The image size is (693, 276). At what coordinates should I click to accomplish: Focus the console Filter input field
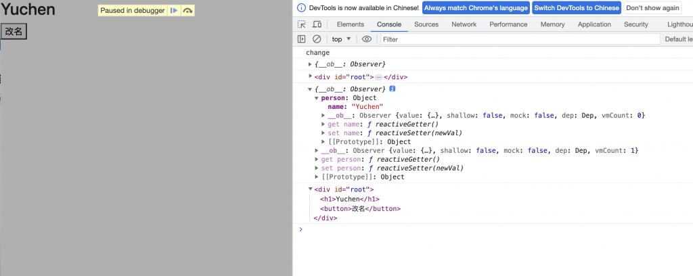click(520, 39)
